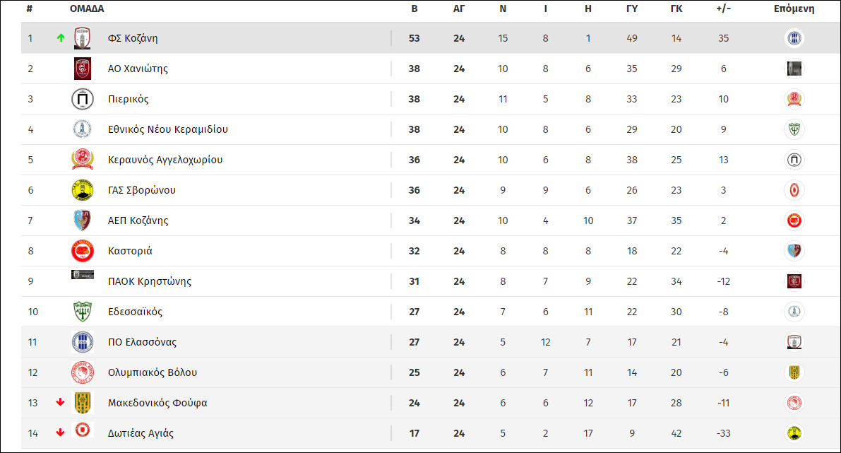Click the Επόμενη column header
841x453 pixels.
coord(794,8)
